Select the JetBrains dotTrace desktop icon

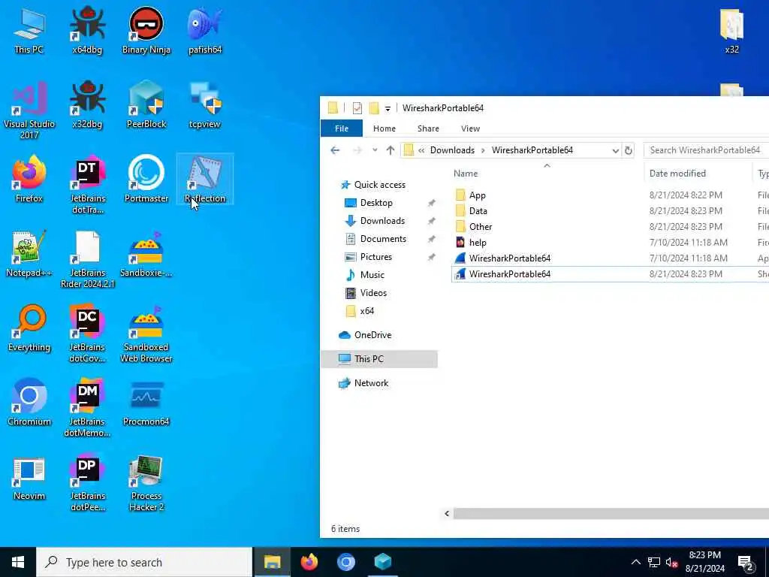(x=87, y=185)
